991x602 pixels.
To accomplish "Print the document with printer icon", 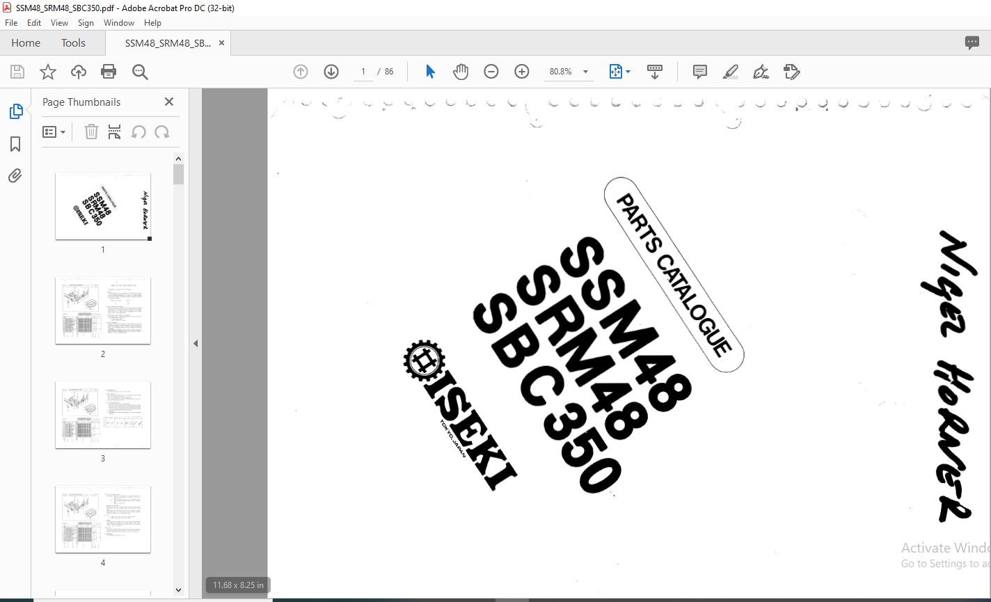I will (x=109, y=72).
